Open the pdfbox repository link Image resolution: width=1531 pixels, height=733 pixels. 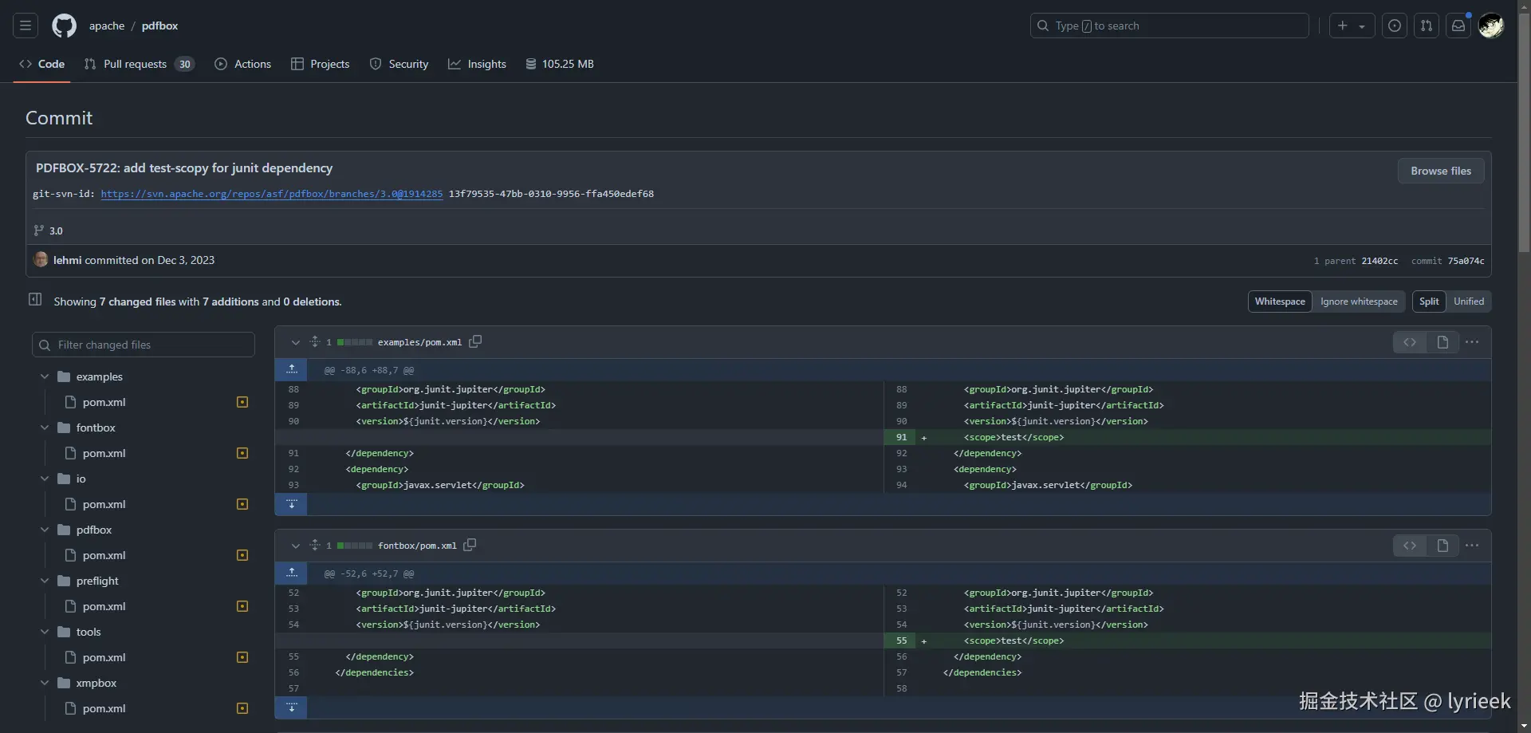(159, 26)
